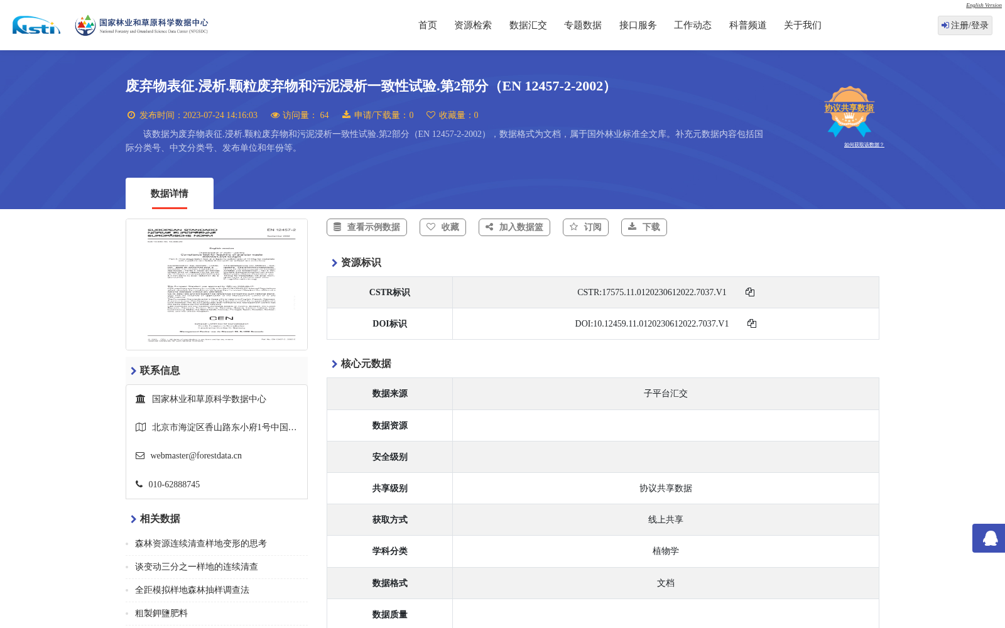Screen dimensions: 1005x628
Task: Click the phone number 010-62888745
Action: (174, 484)
